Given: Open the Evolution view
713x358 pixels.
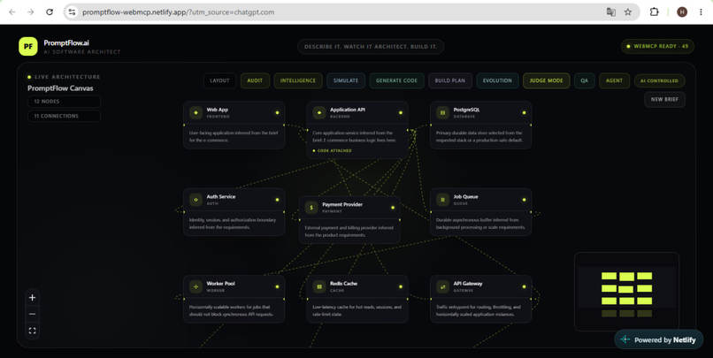Looking at the screenshot, I should (x=497, y=80).
